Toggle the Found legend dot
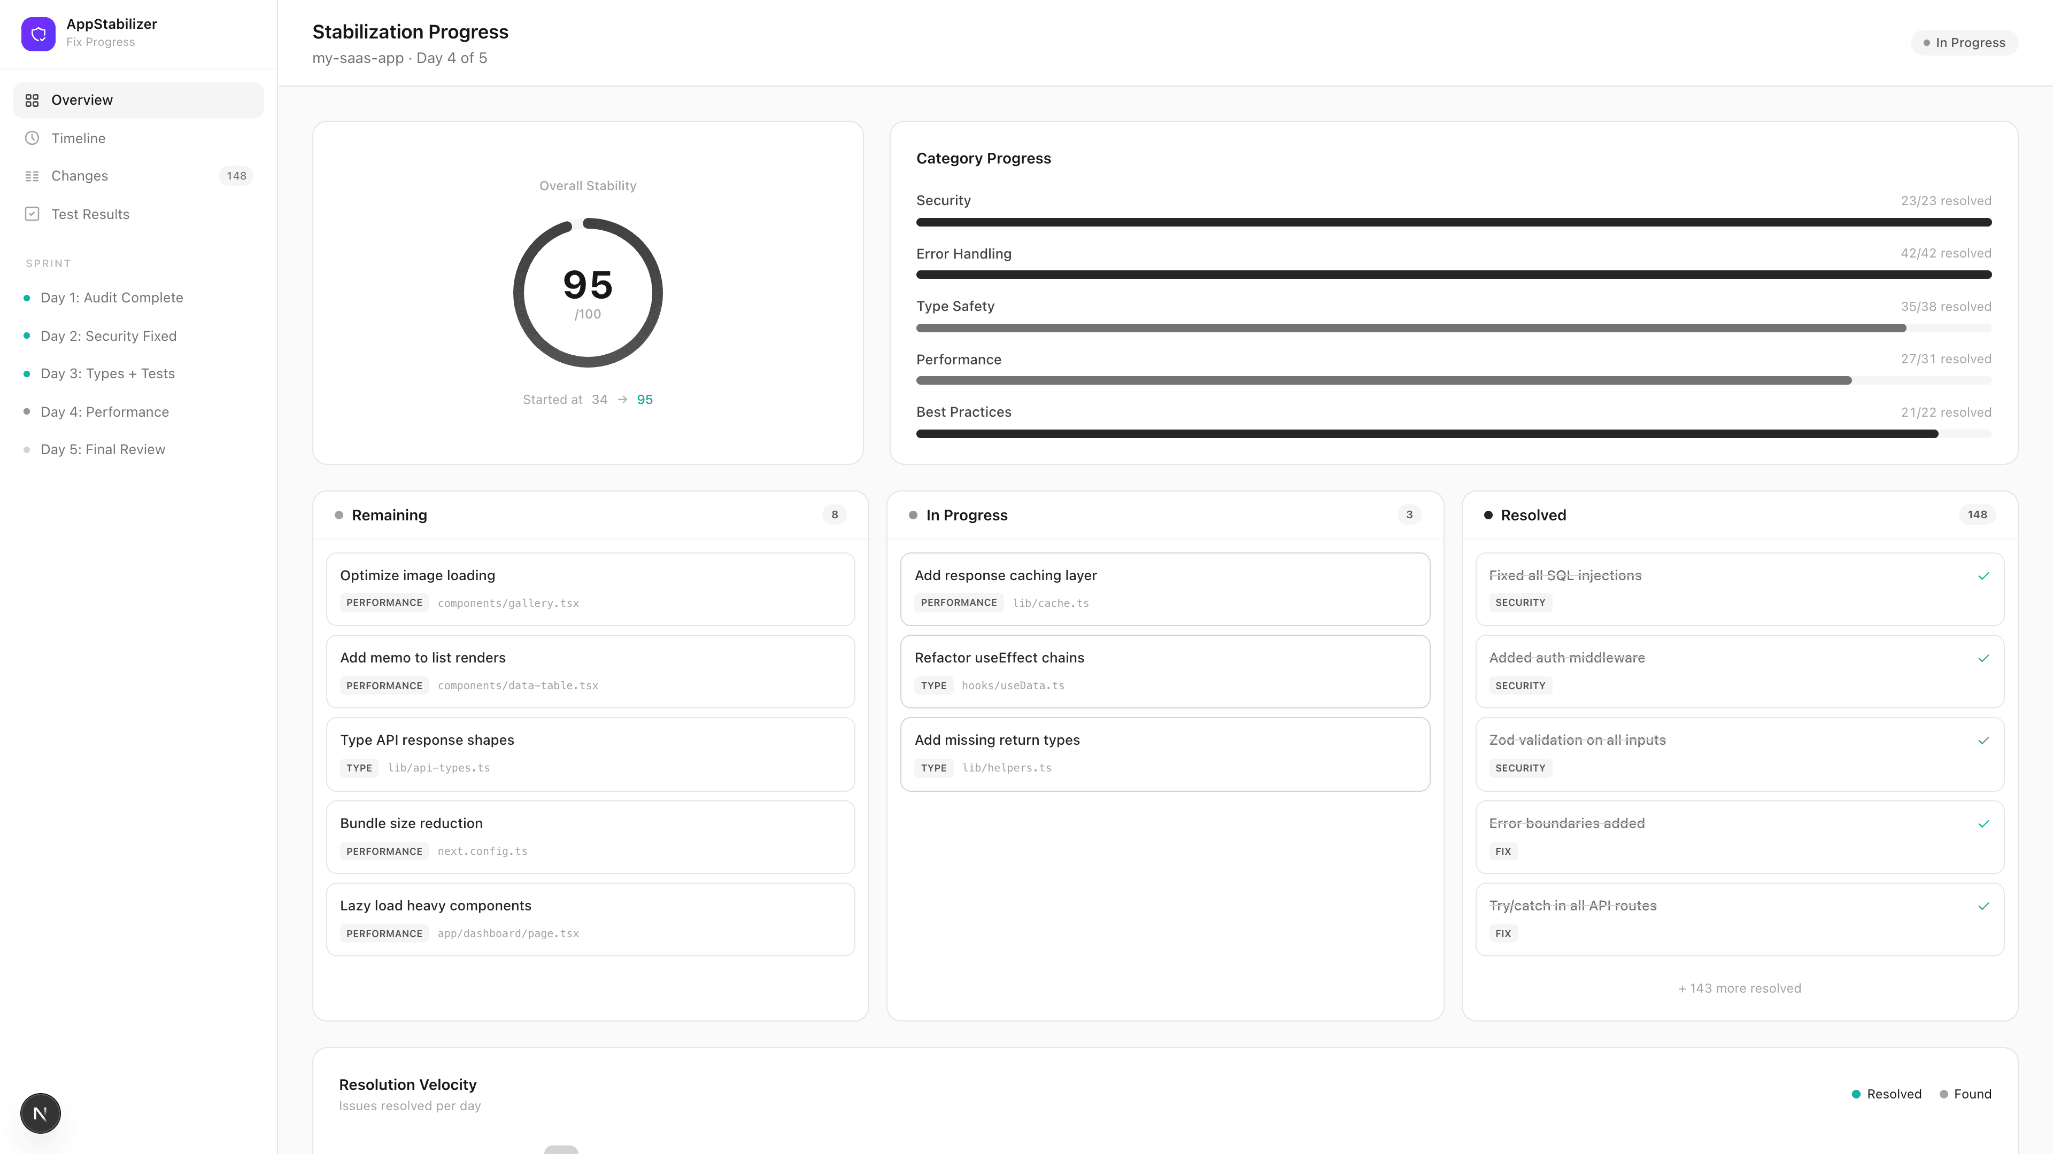Image resolution: width=2053 pixels, height=1154 pixels. click(1944, 1094)
